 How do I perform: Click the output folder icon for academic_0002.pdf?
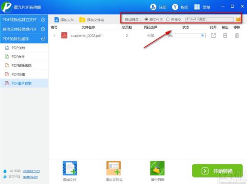225,35
